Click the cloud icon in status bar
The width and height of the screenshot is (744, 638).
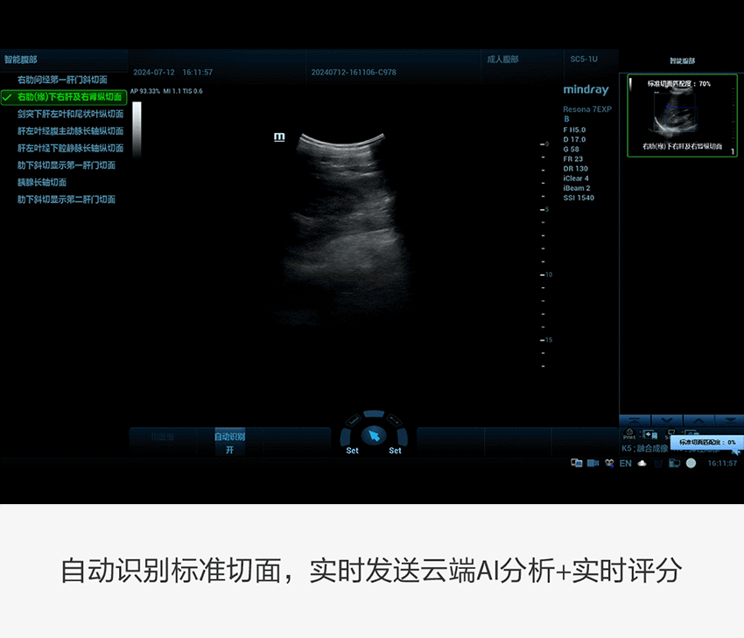click(642, 463)
